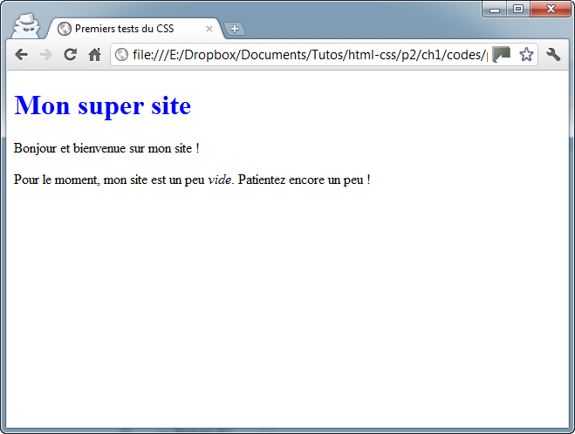Bookmark this page with the star

click(x=526, y=55)
